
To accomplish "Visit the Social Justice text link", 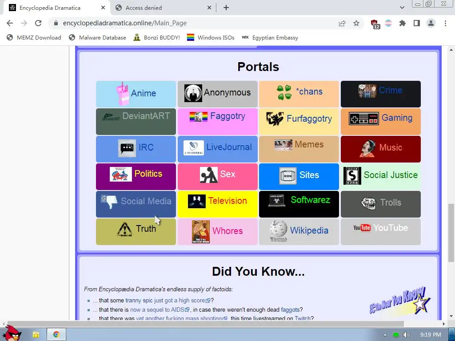I will [391, 175].
